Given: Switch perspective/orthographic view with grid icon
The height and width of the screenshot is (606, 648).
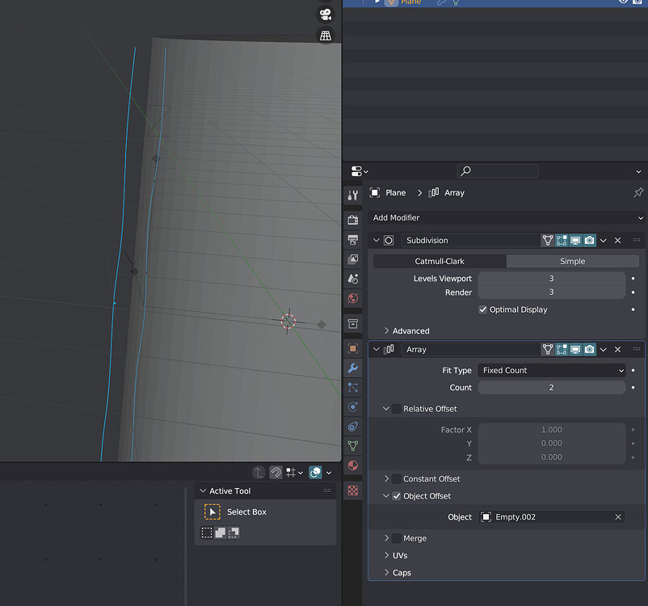Looking at the screenshot, I should tap(326, 36).
